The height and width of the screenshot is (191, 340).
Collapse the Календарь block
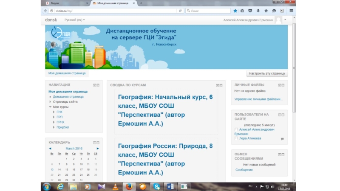[x=95, y=143]
